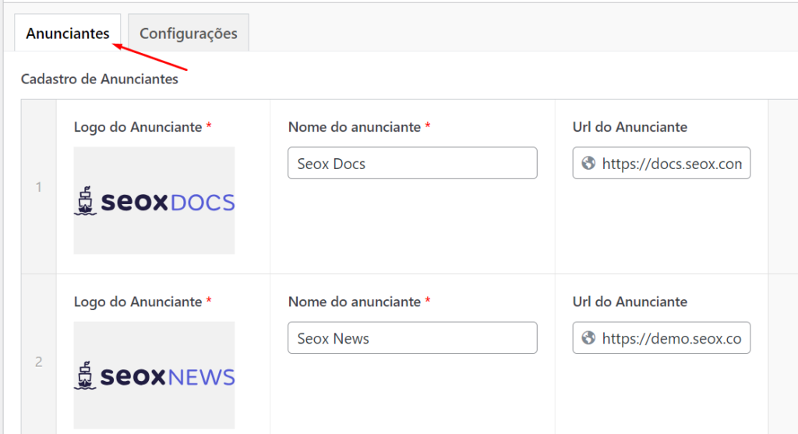
Task: Click Url do Anunciante label in row 2
Action: point(630,302)
